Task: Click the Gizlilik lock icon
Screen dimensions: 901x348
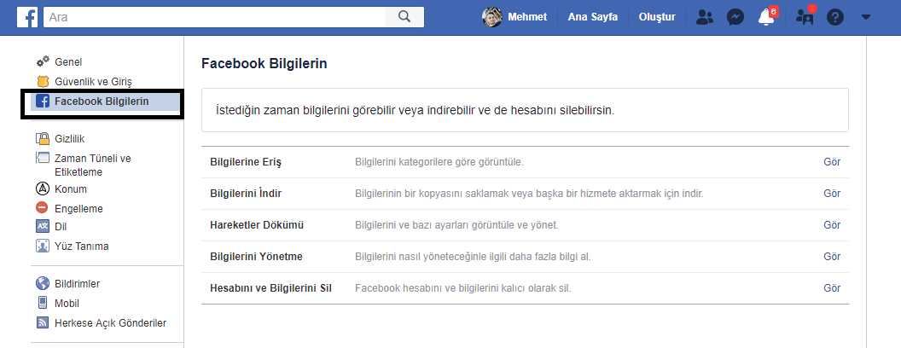Action: [x=43, y=138]
